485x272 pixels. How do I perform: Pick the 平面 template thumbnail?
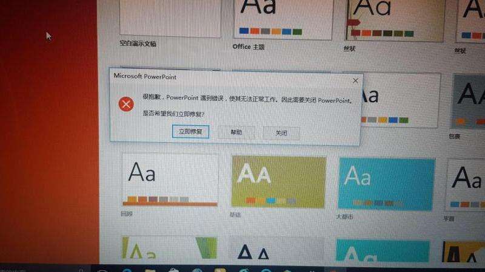466,184
